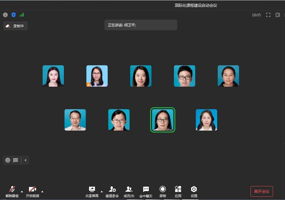
Task: Expand audio options arrow next to 解除静音
Action: [x=22, y=192]
